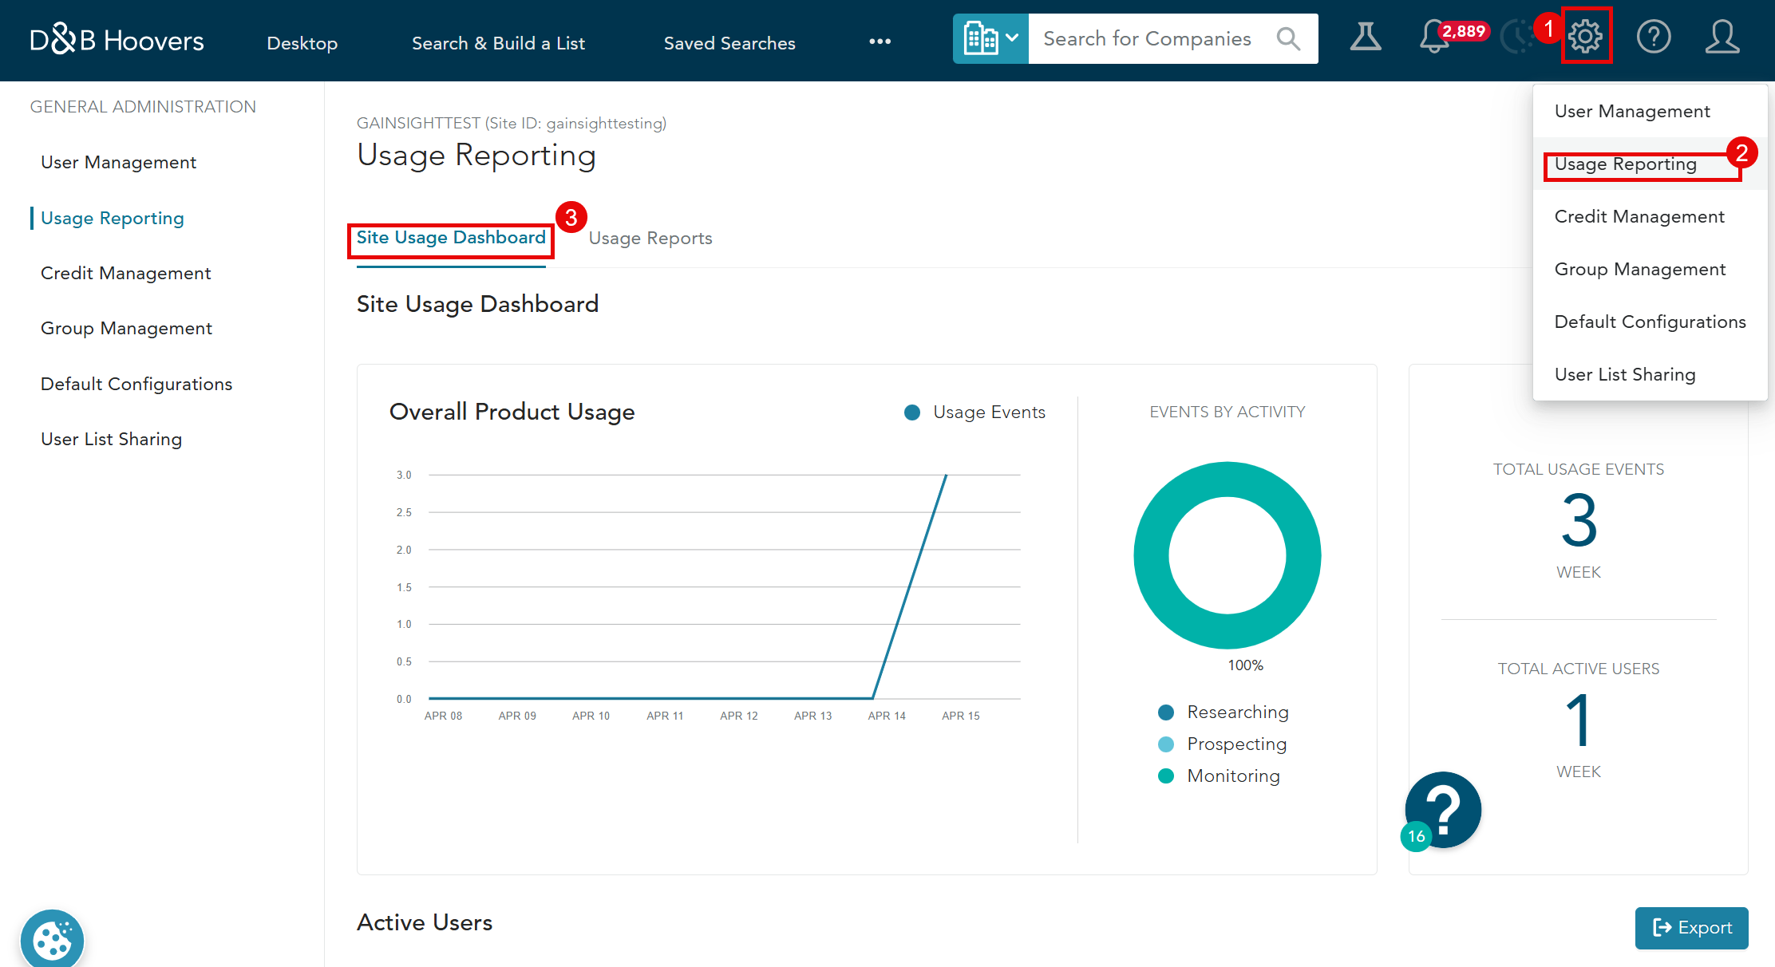Open Search & Build a List
Image resolution: width=1775 pixels, height=967 pixels.
point(498,43)
